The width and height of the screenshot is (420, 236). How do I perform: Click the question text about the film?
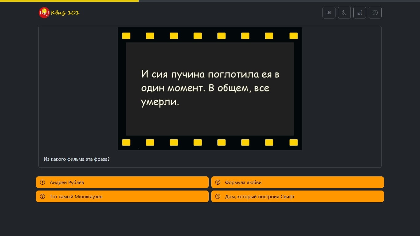(x=77, y=159)
